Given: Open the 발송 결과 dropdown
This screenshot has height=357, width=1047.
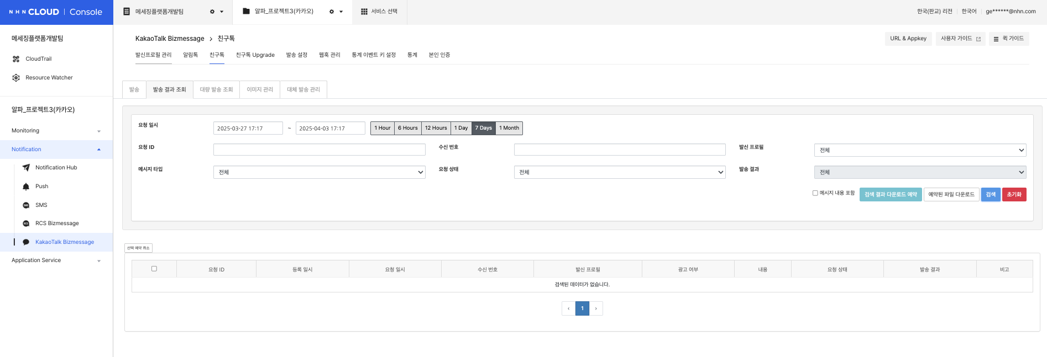Looking at the screenshot, I should pos(920,172).
